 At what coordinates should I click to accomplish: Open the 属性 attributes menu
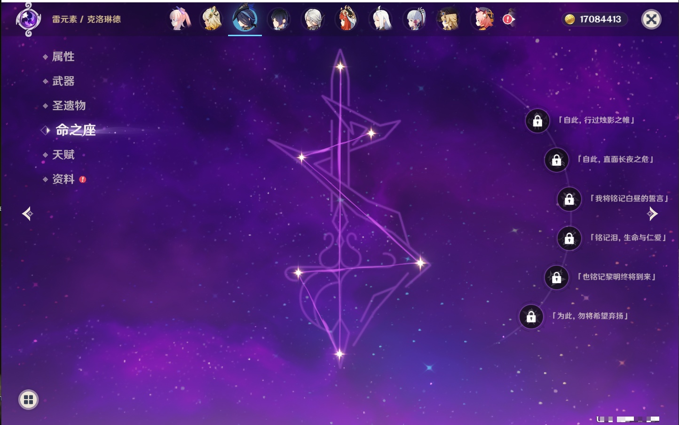coord(63,57)
